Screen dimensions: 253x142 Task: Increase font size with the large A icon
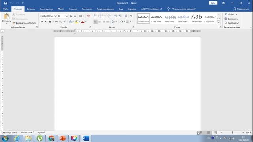[71, 16]
